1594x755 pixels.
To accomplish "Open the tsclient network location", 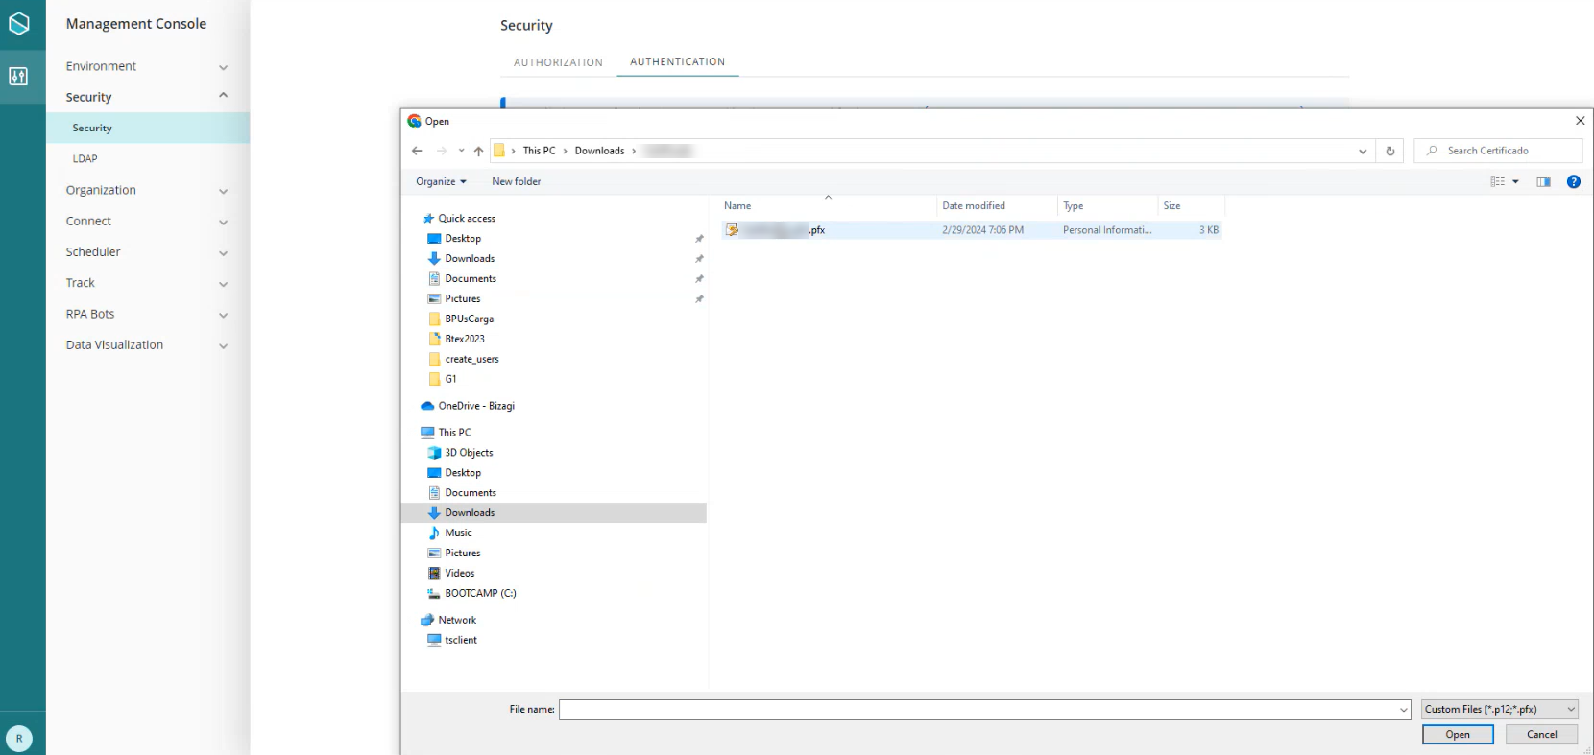I will [460, 641].
